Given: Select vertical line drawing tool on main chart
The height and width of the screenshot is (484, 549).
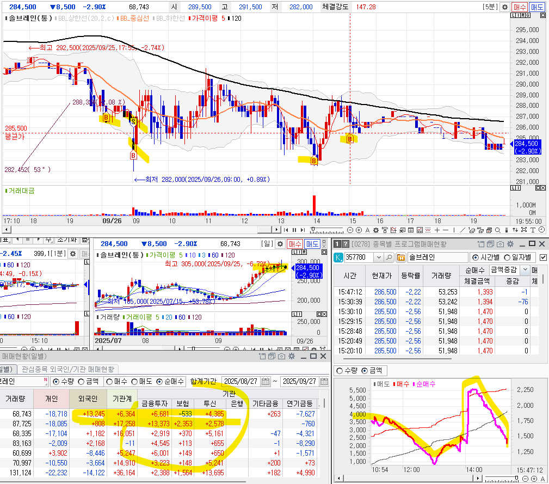Looking at the screenshot, I should tap(454, 230).
